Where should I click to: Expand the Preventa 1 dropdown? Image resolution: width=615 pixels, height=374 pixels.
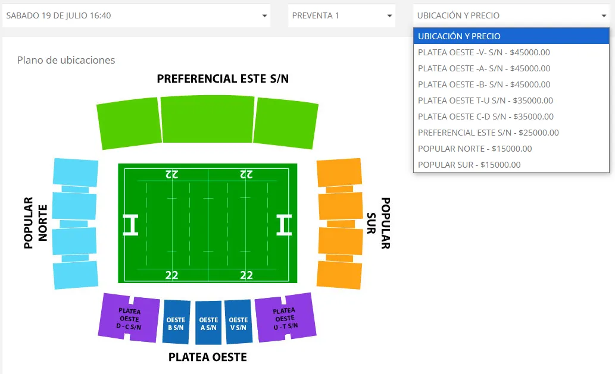click(342, 15)
